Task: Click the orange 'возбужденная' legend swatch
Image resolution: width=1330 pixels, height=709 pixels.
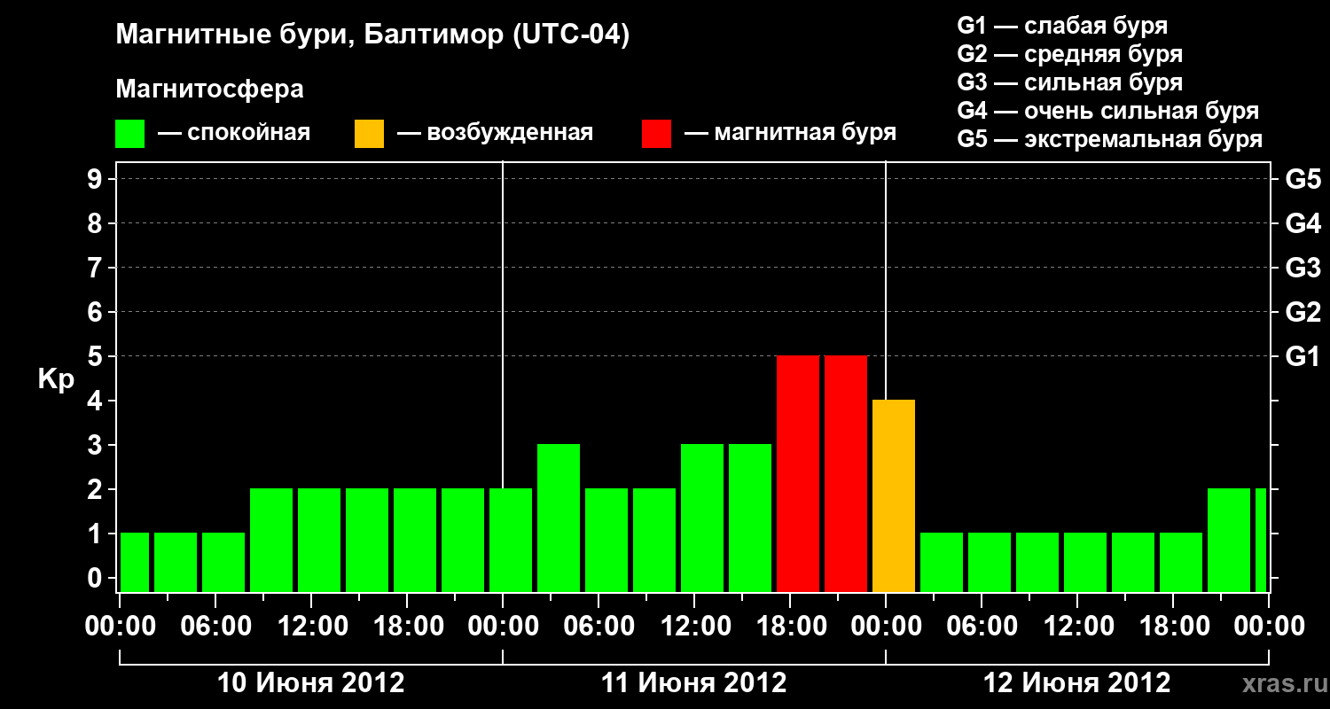Action: point(369,134)
